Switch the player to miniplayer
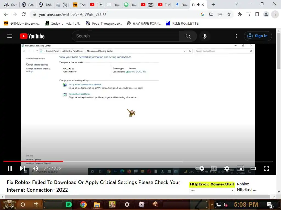281x210 pixels. pyautogui.click(x=240, y=168)
